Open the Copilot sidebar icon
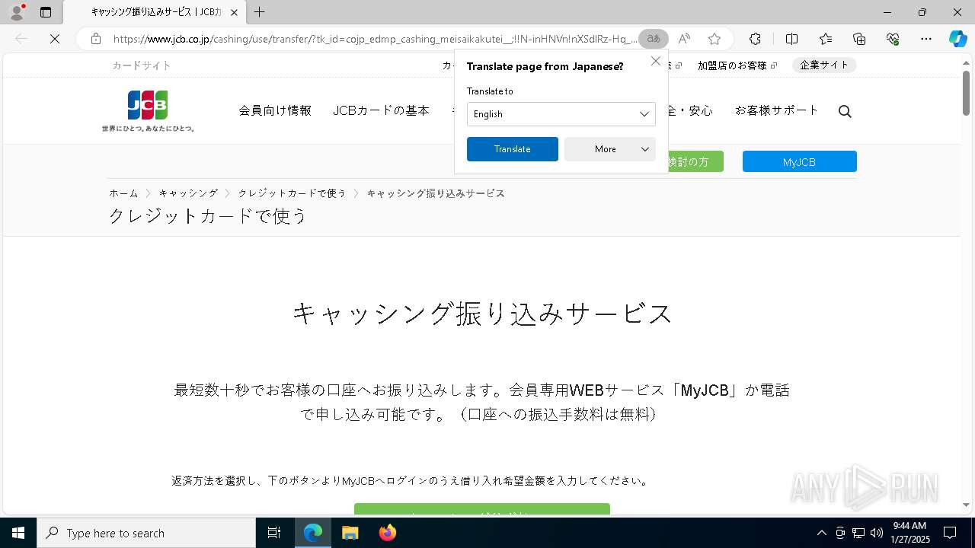Image resolution: width=975 pixels, height=548 pixels. pos(957,39)
